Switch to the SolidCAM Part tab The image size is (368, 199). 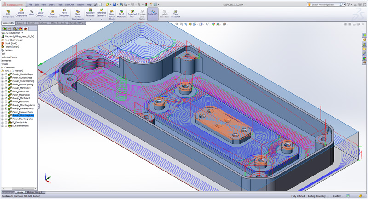point(76,23)
